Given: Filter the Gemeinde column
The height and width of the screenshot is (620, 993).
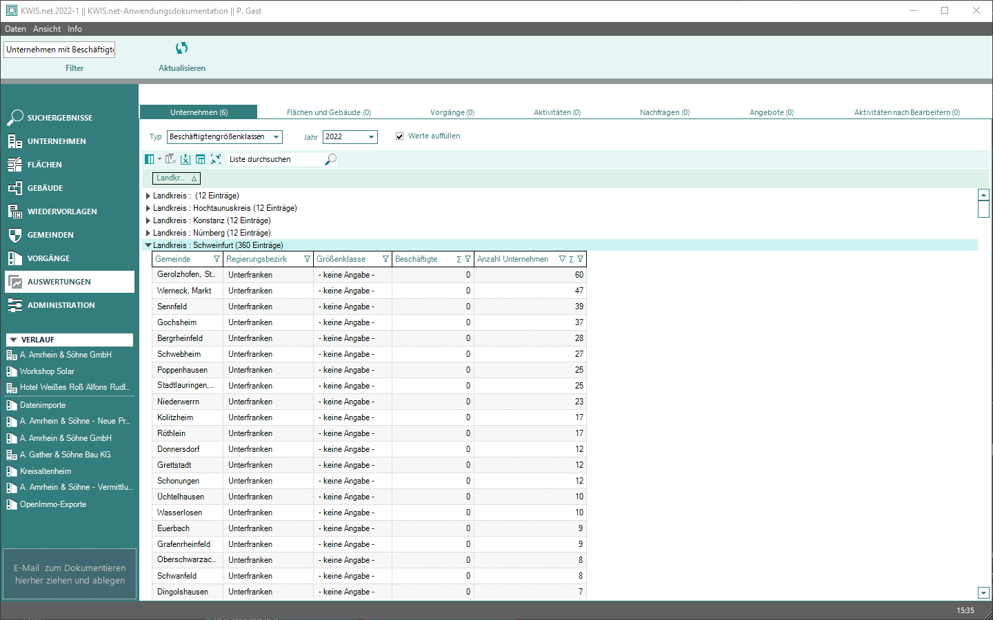Looking at the screenshot, I should [217, 259].
